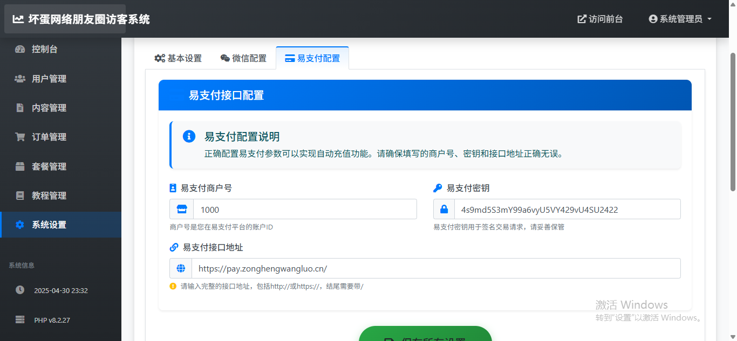Click the external link icon beside 访问前台
737x341 pixels.
point(582,19)
